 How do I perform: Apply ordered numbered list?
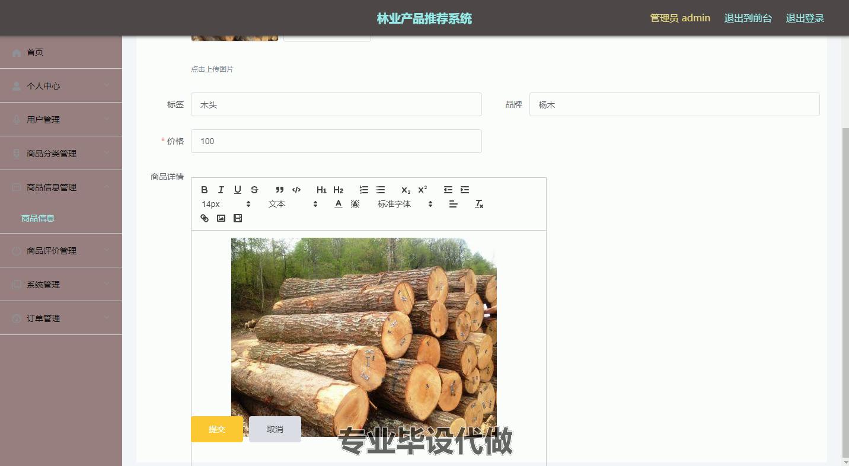click(x=364, y=190)
